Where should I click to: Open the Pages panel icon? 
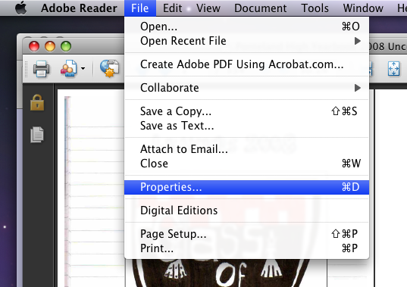37,135
